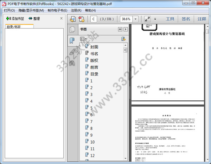
Task: Click the bookmarks panel right-arrow button
Action: (x=126, y=29)
